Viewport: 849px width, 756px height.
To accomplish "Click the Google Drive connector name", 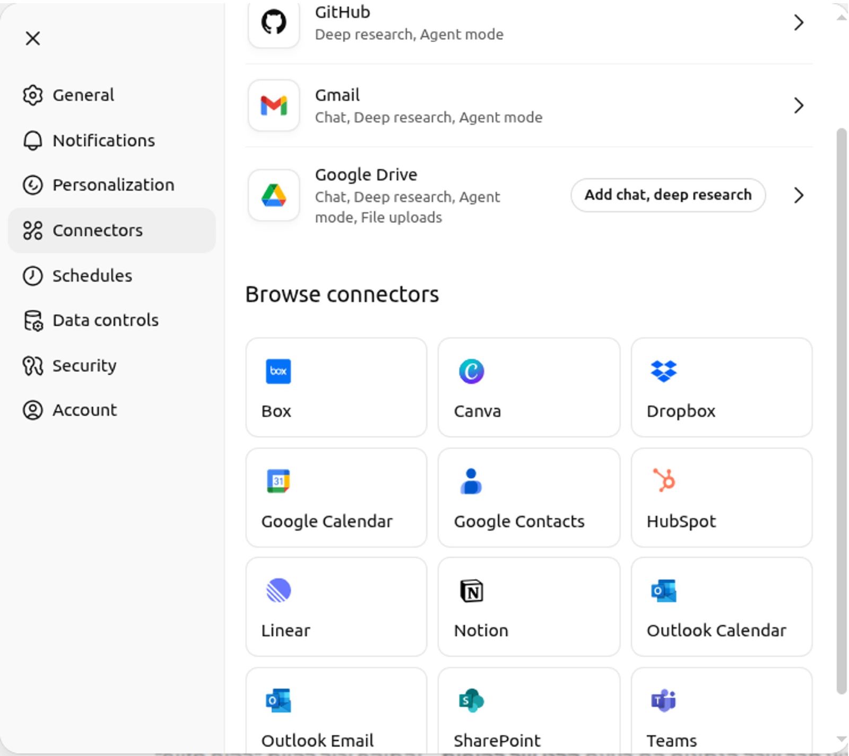I will [x=366, y=174].
